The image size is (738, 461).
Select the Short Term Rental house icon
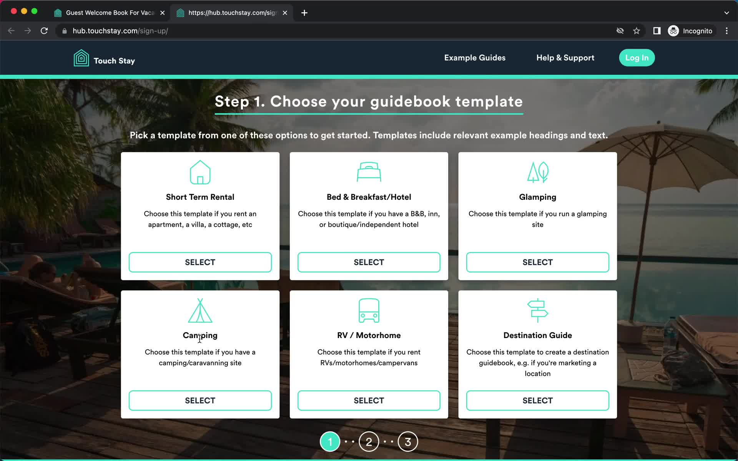click(x=200, y=172)
